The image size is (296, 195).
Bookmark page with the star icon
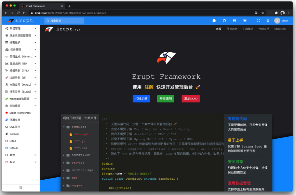[263, 13]
